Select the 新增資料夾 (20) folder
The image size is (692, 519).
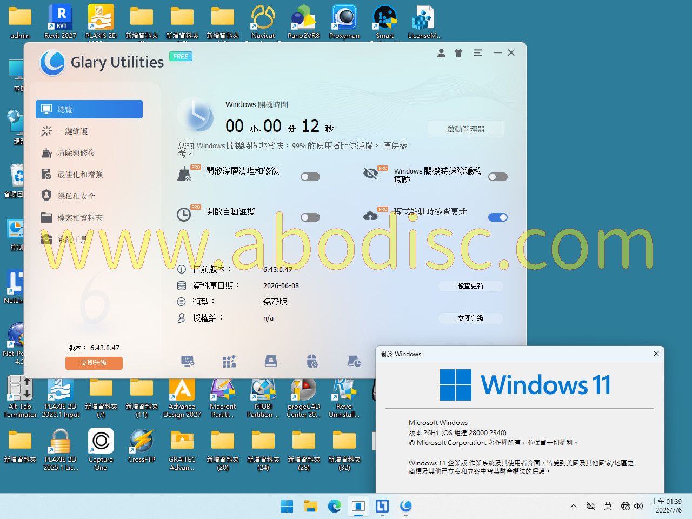223,449
